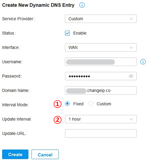
Task: Uncheck the Enable status checkbox
Action: (x=67, y=33)
